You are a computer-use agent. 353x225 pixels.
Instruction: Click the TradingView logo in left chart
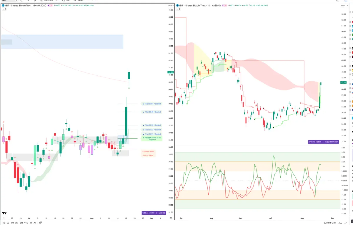4,213
